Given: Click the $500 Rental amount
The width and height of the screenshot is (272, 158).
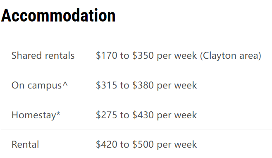Looking at the screenshot, I should [x=143, y=144].
